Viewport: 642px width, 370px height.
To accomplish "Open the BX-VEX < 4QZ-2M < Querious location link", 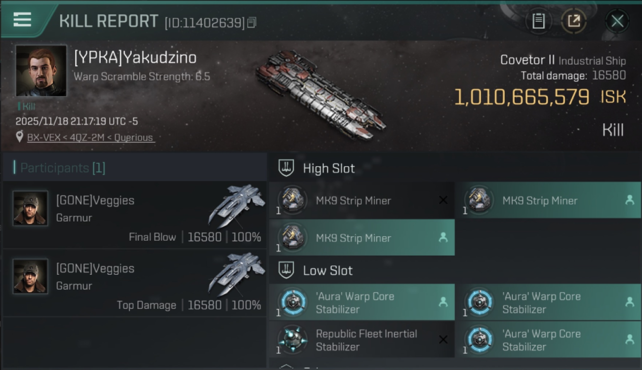I will [x=90, y=138].
